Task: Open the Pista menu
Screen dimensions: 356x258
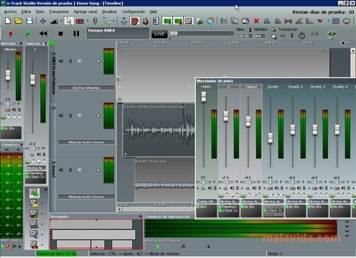Action: click(40, 12)
